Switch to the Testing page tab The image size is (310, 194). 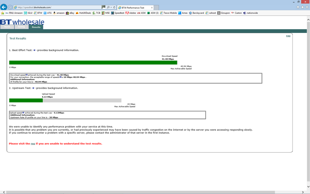tap(21, 27)
